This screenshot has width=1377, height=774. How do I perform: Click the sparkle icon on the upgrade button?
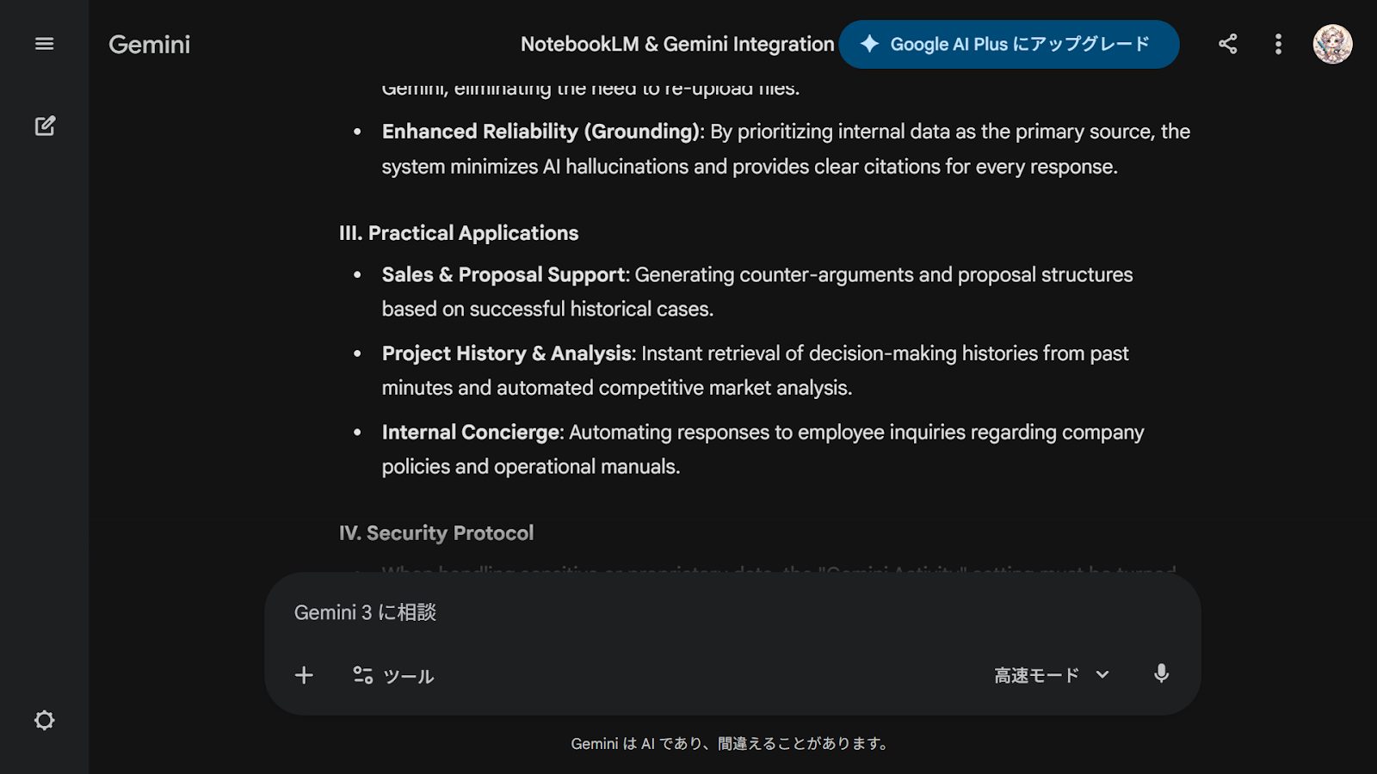869,44
